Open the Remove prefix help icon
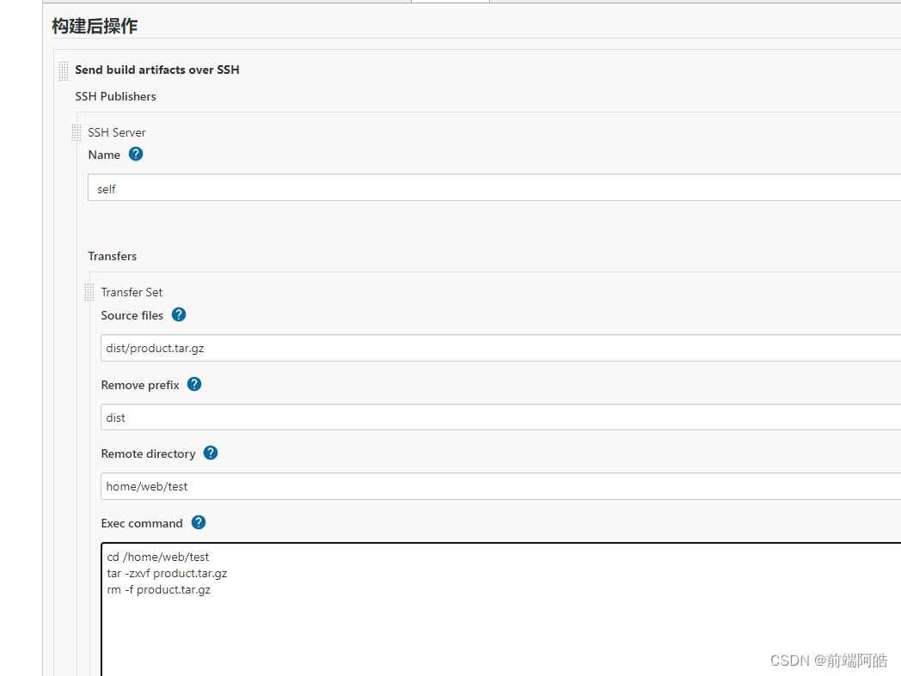This screenshot has width=901, height=676. [x=194, y=384]
